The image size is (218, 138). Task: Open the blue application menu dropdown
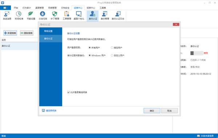coord(5,8)
